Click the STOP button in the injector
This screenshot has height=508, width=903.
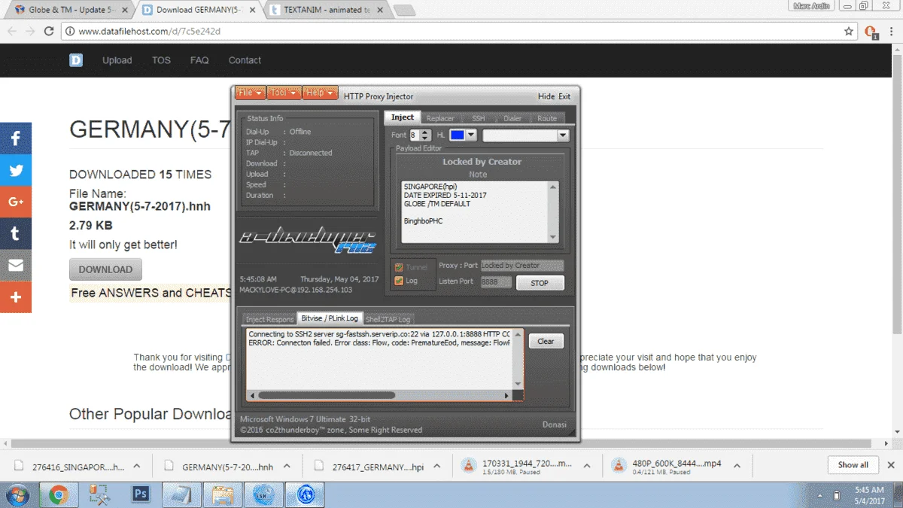click(540, 284)
